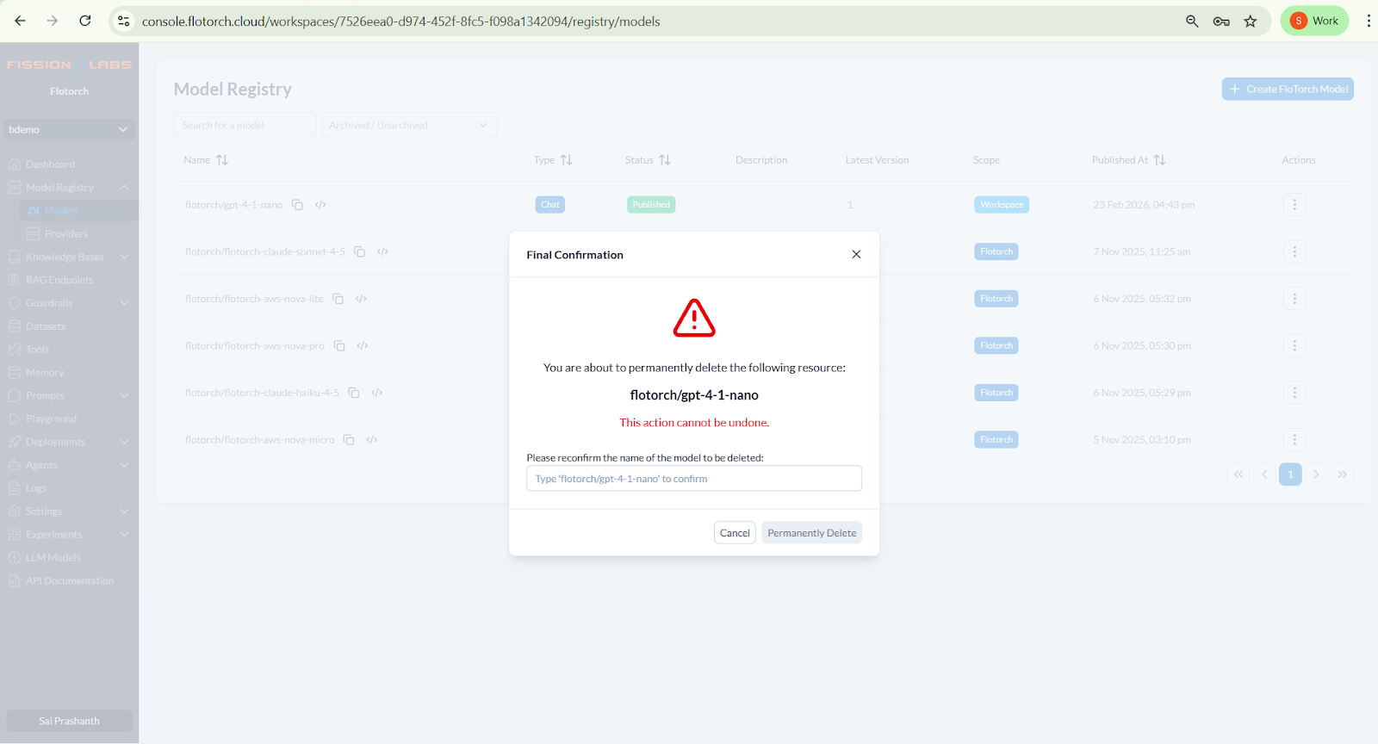Click the Create FloTorch Model button
1378x744 pixels.
coord(1288,89)
